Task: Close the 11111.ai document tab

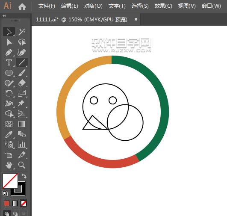Action: (x=136, y=19)
